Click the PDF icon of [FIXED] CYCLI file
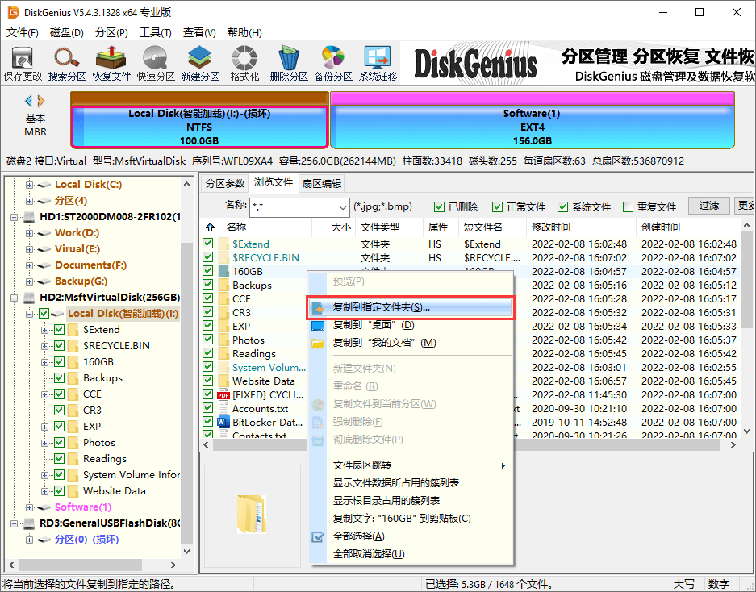This screenshot has width=756, height=592. (223, 395)
